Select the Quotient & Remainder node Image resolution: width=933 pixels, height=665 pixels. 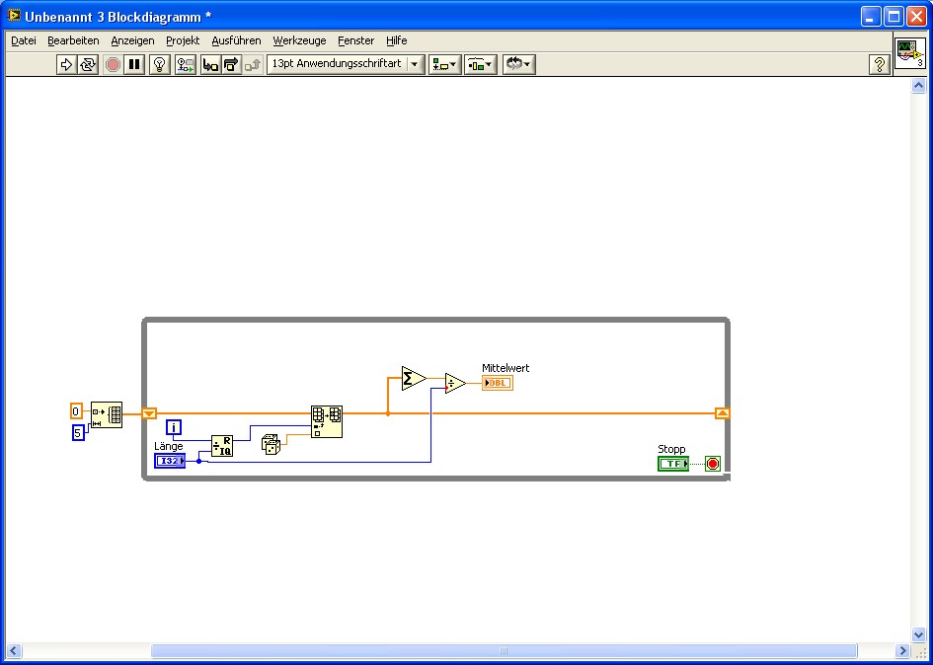click(222, 446)
